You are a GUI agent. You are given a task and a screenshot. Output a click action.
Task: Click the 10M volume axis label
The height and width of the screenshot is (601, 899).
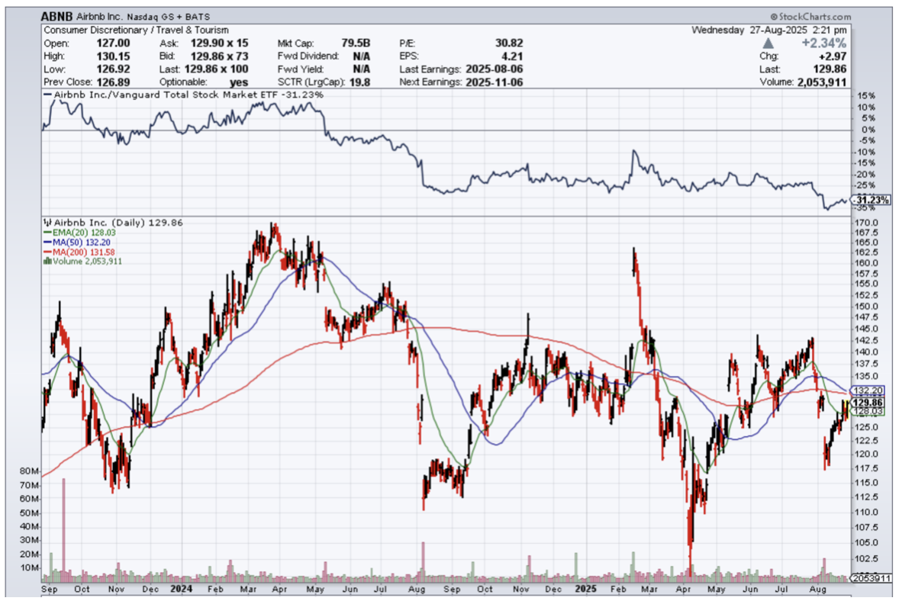29,567
